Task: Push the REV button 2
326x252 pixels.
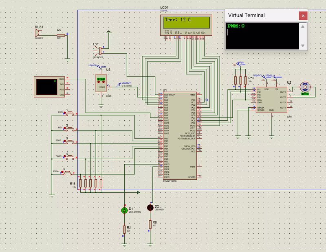Action: [70, 128]
